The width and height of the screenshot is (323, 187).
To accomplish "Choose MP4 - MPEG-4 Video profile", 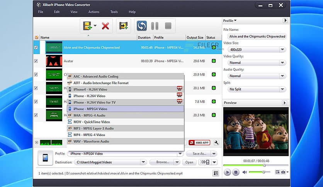I will pyautogui.click(x=125, y=135).
